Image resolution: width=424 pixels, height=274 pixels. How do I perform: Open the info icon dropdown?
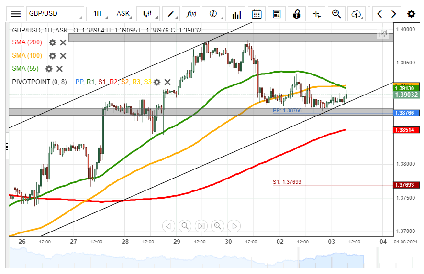(214, 14)
